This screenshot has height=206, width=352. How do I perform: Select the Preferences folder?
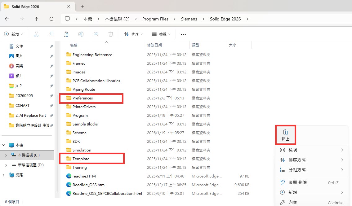82,98
